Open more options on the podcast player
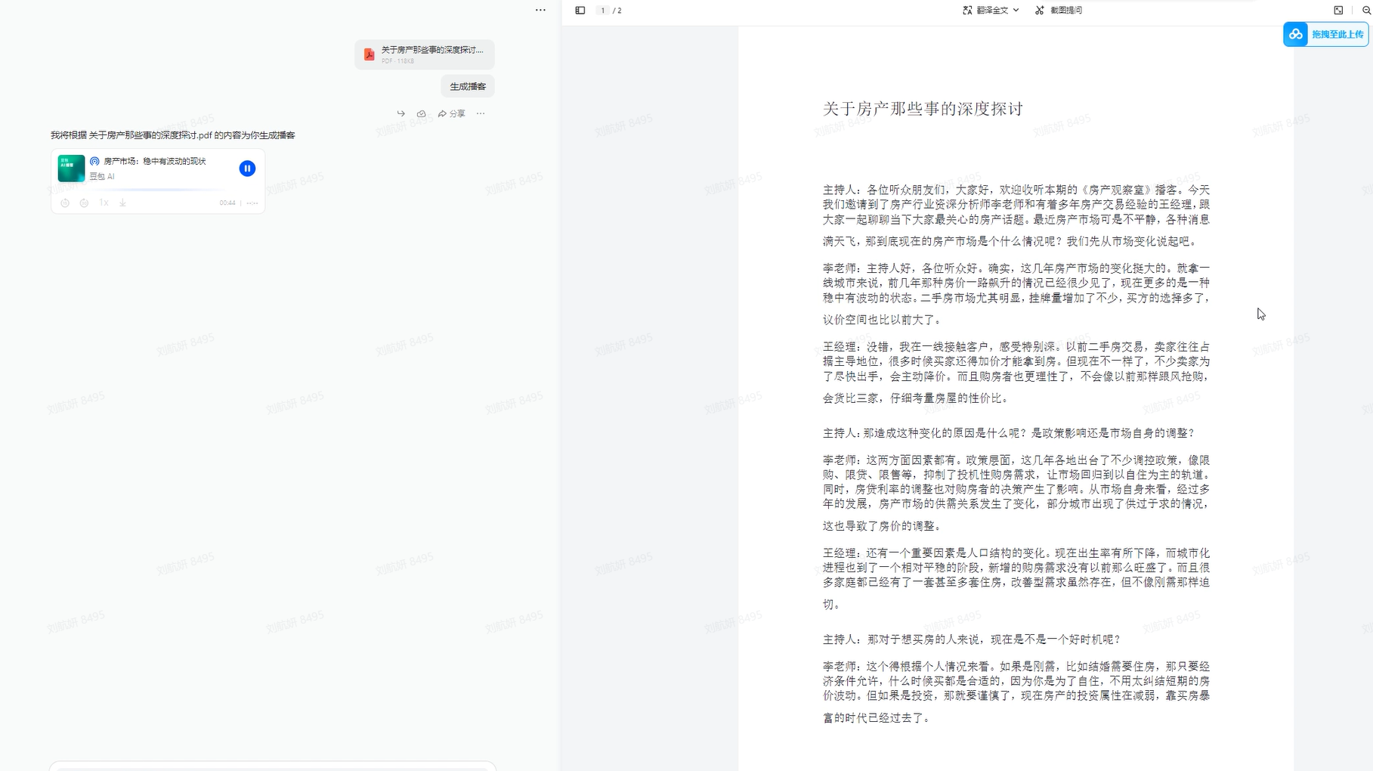1373x771 pixels. (x=252, y=203)
